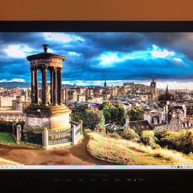Open the network globe status icon
The image size is (193, 193).
(188, 167)
